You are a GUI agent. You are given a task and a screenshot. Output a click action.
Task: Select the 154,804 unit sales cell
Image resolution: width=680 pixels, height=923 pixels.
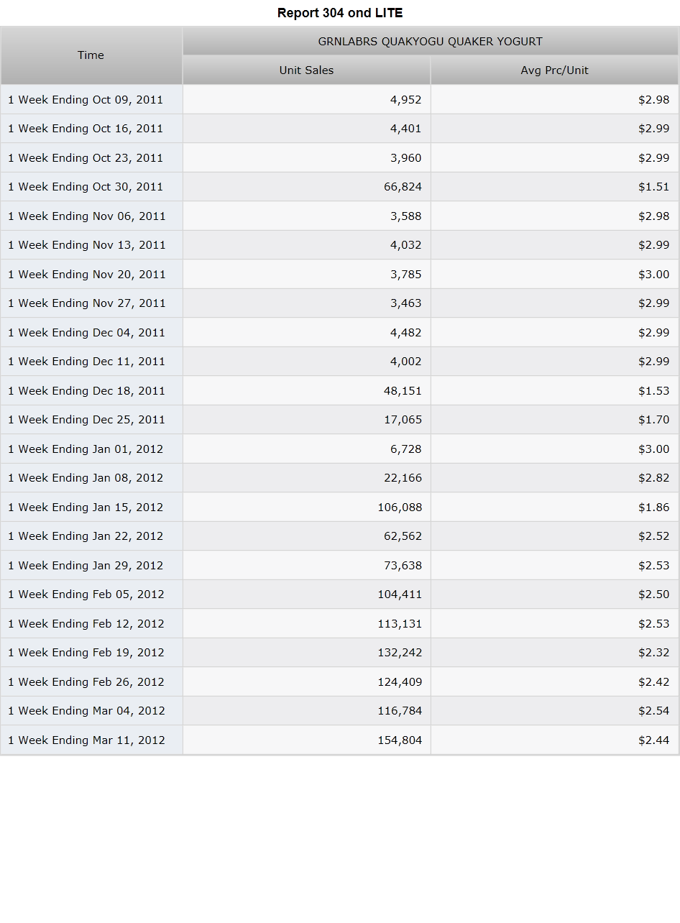point(307,740)
